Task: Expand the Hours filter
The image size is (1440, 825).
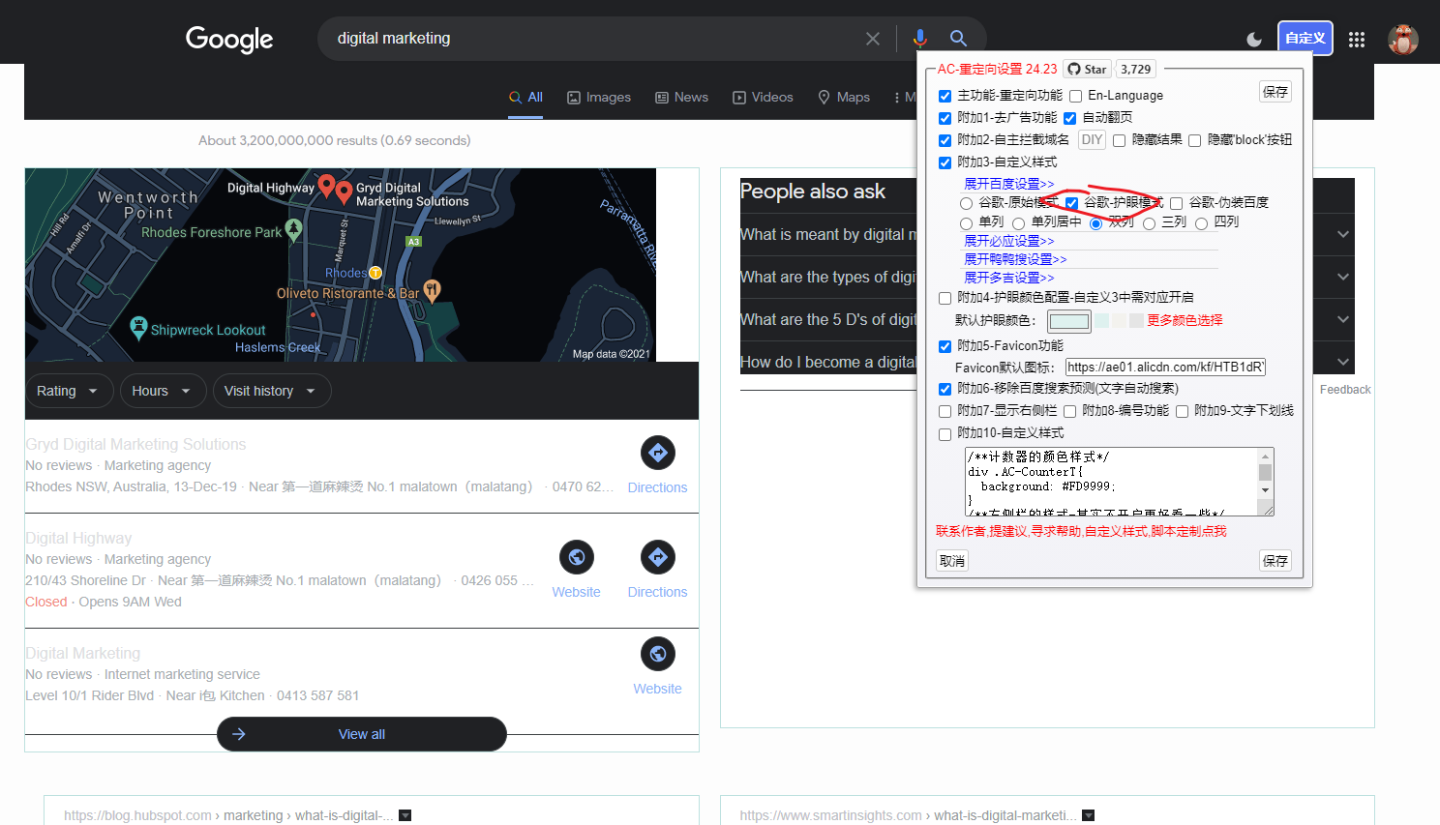Action: pyautogui.click(x=163, y=391)
